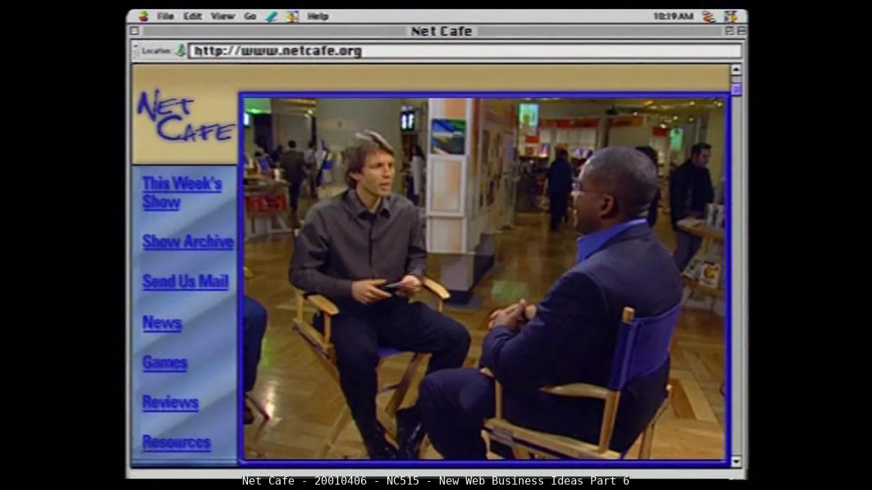Open the News link

[x=162, y=323]
